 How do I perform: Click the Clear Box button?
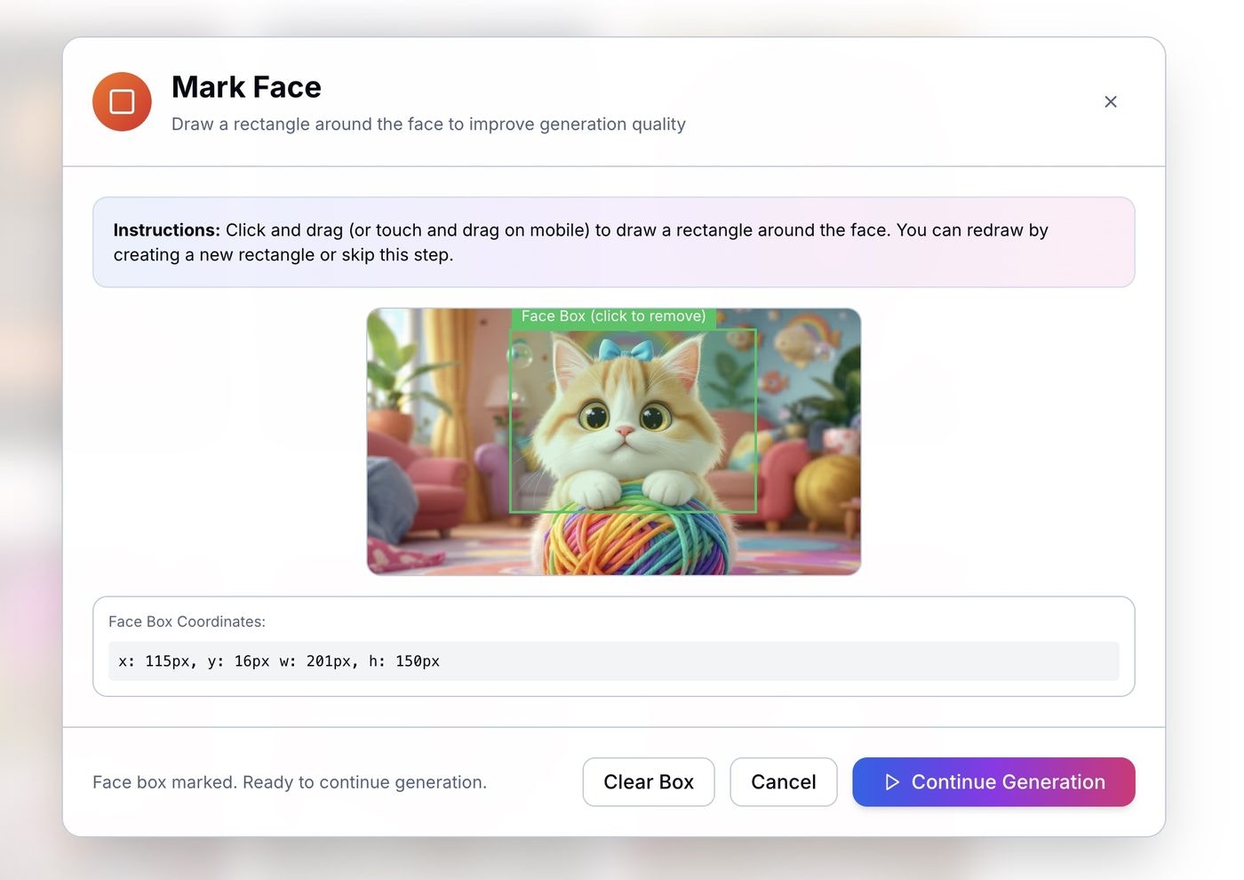649,782
